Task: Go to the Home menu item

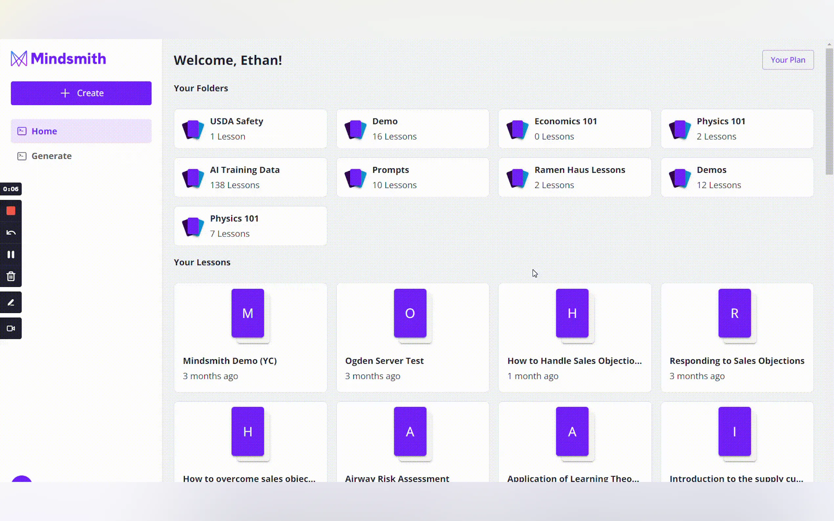Action: (x=81, y=131)
